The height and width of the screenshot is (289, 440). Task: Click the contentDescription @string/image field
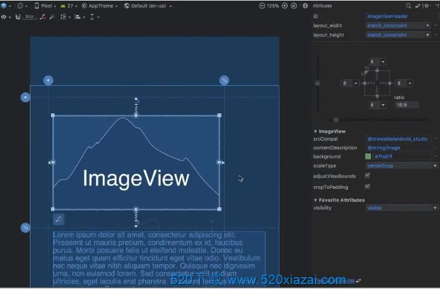pyautogui.click(x=398, y=148)
